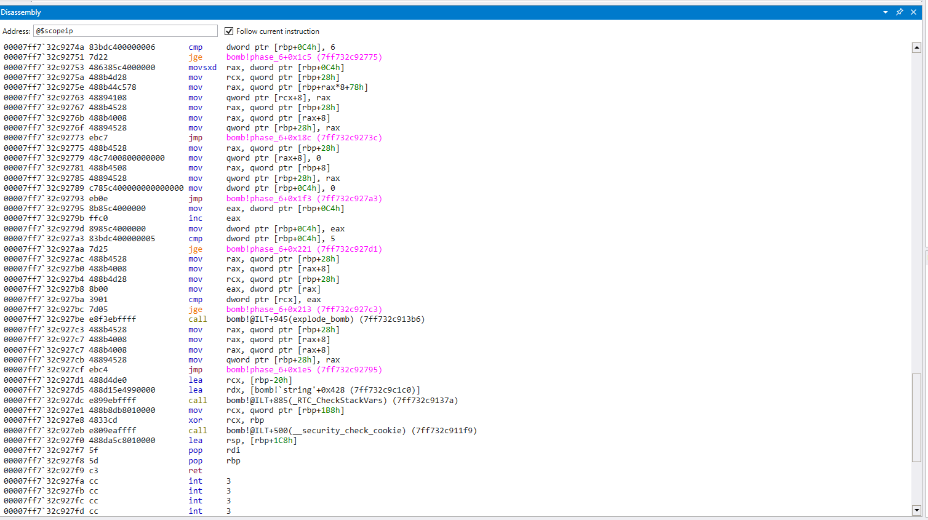Close the Disassembly panel
The width and height of the screenshot is (928, 520).
tap(913, 12)
